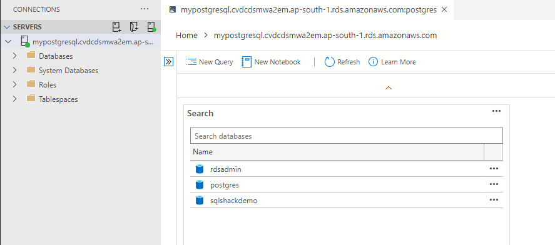Viewport: 555px width, 245px height.
Task: Click the Search databases input field
Action: click(347, 136)
